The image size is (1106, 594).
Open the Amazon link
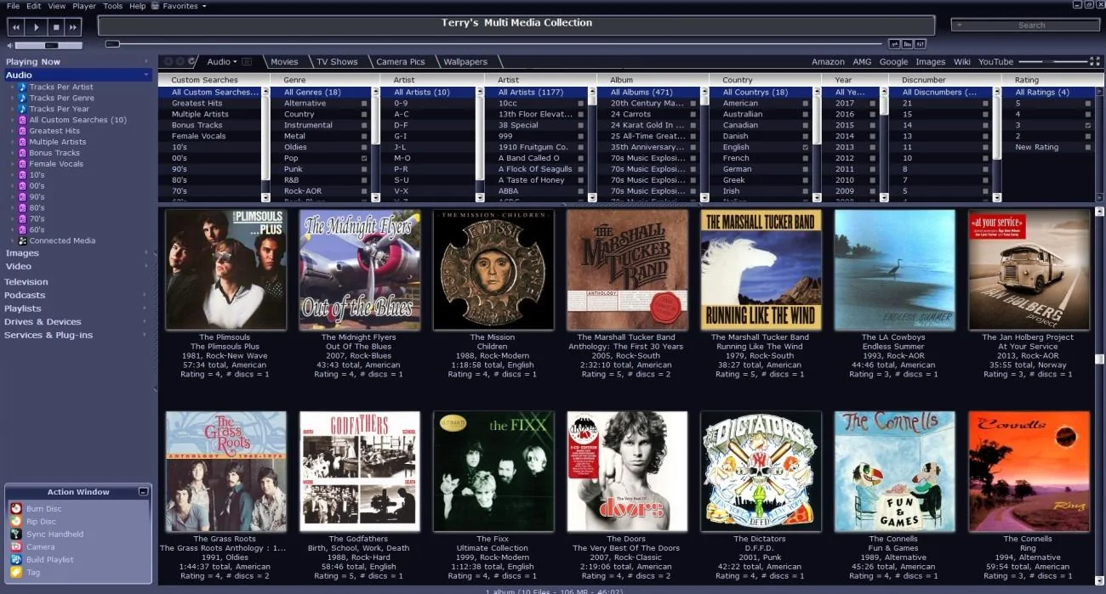click(x=828, y=61)
